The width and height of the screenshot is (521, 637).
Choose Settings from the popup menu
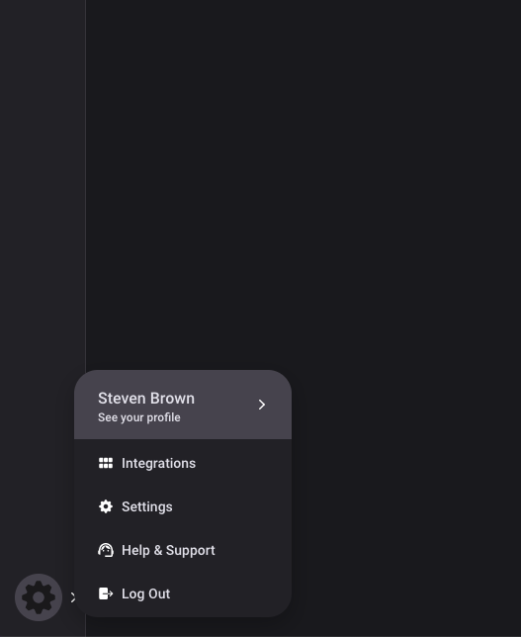tap(183, 506)
